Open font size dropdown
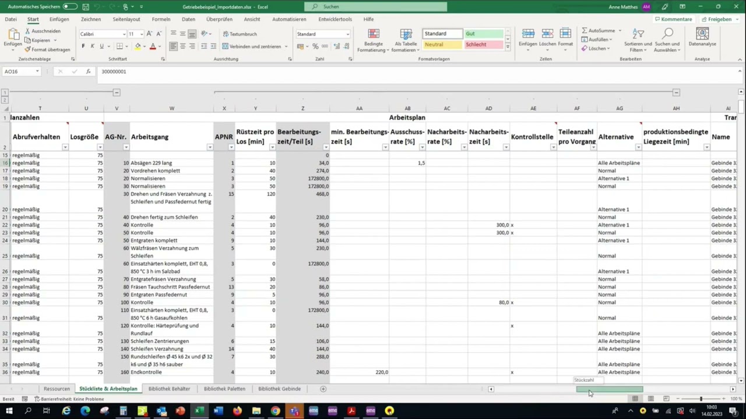 pos(141,34)
